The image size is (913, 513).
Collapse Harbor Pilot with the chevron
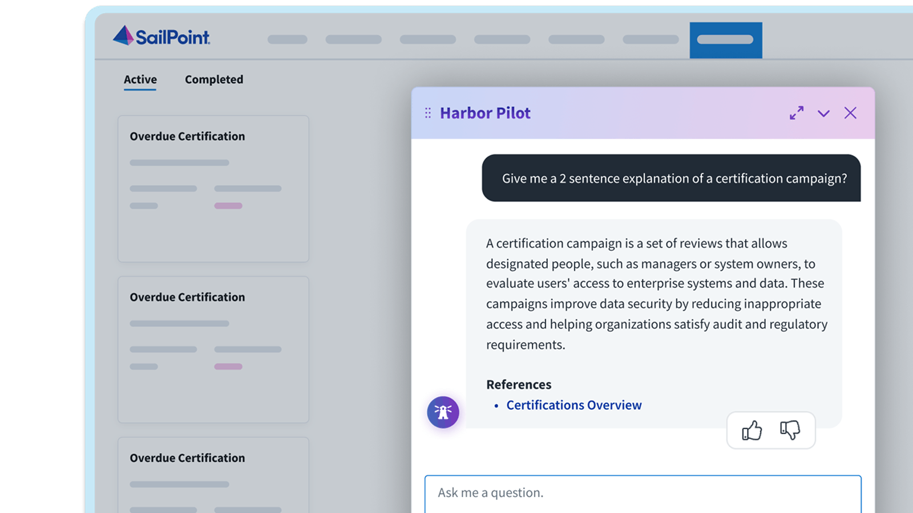pos(823,113)
